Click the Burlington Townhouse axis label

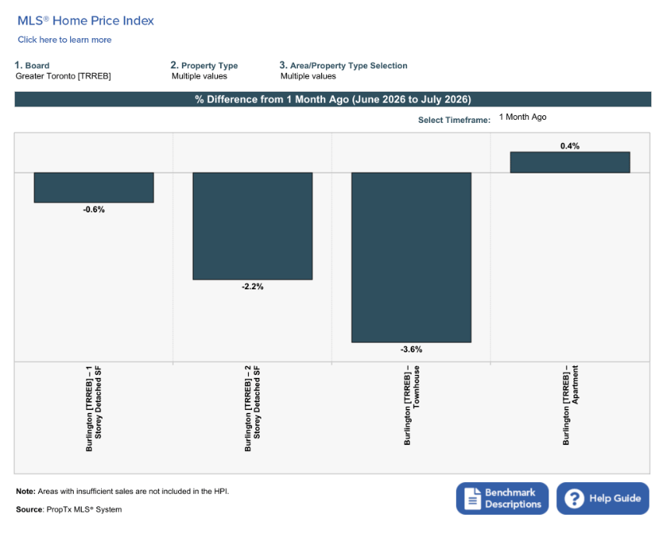(x=411, y=405)
